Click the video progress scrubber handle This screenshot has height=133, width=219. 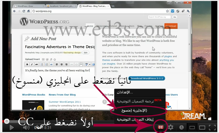coord(7,121)
